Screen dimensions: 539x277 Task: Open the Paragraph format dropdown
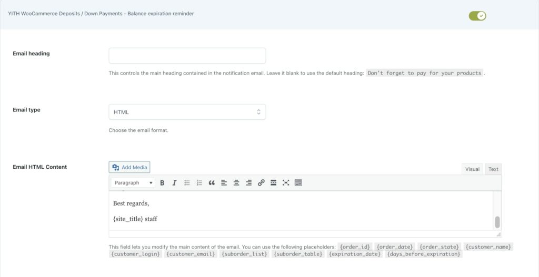(x=133, y=183)
